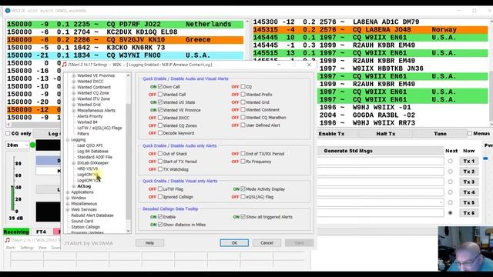This screenshot has width=493, height=277.
Task: Open the 20m band dropdown
Action: [17, 145]
